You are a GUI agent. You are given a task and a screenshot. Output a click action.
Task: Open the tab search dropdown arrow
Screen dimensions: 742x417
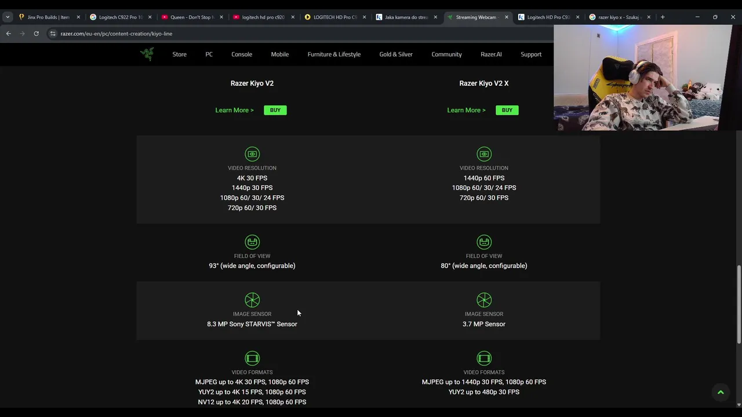point(8,17)
